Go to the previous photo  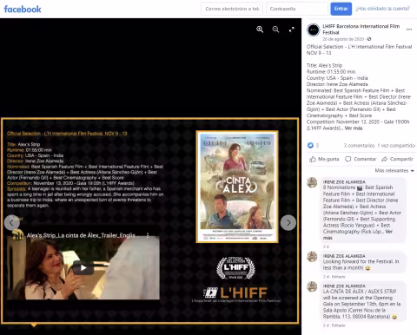coord(11,223)
